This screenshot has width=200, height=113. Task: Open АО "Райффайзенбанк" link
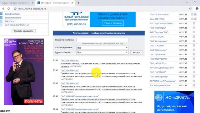coord(160,85)
